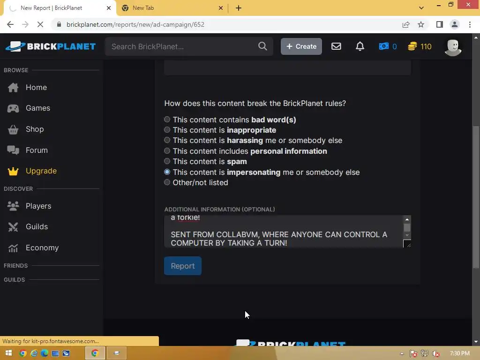Expand the tab search chevron
The height and width of the screenshot is (360, 480).
(x=421, y=8)
